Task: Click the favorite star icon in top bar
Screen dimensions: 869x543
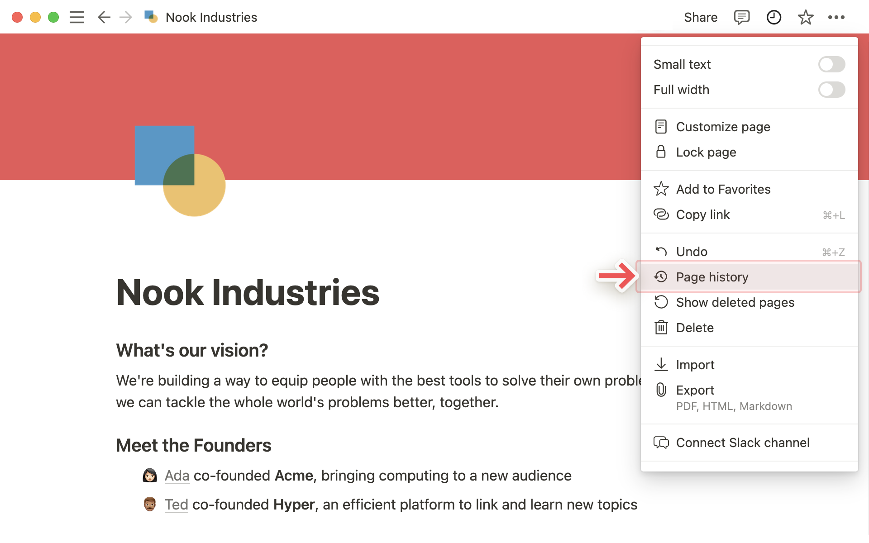Action: coord(806,17)
